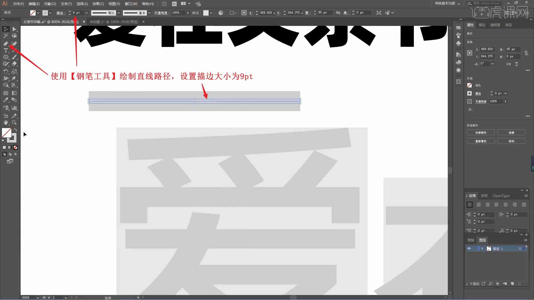
Task: Select the Rotate tool
Action: coord(6,71)
